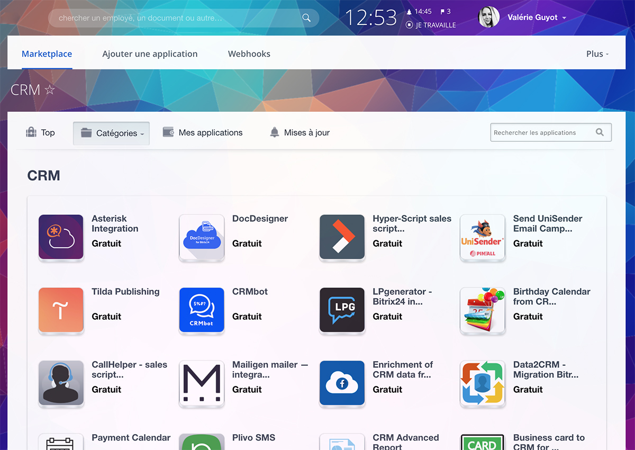Click the DocDesigner cloud icon
Image resolution: width=635 pixels, height=450 pixels.
tap(202, 237)
